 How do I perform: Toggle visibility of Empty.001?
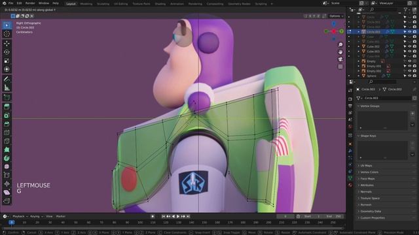[x=410, y=66]
